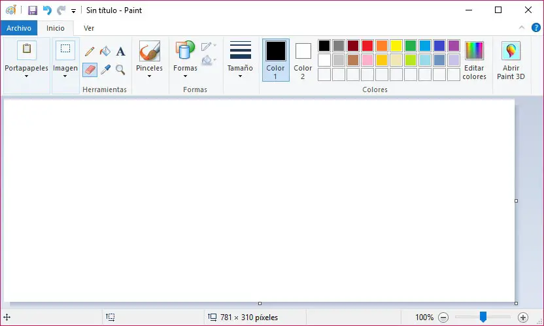Viewport: 544px width, 326px height.
Task: Pick the brown color swatch
Action: (353, 60)
